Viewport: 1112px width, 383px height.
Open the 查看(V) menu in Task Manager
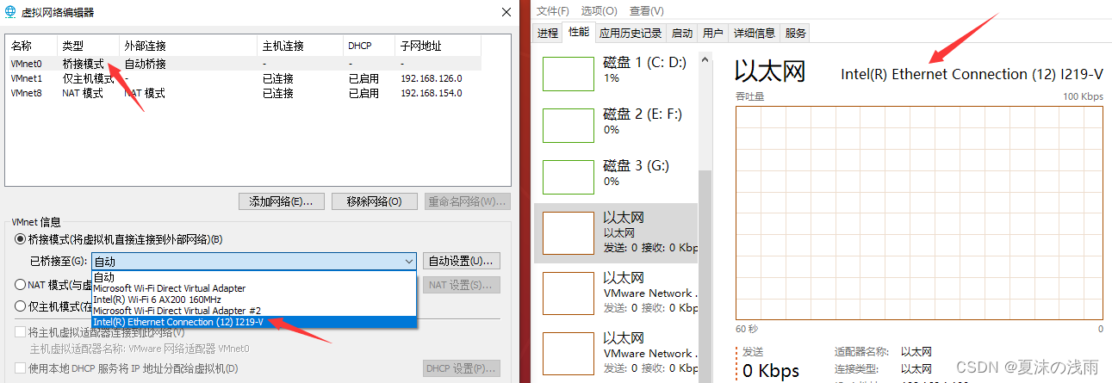coord(646,10)
